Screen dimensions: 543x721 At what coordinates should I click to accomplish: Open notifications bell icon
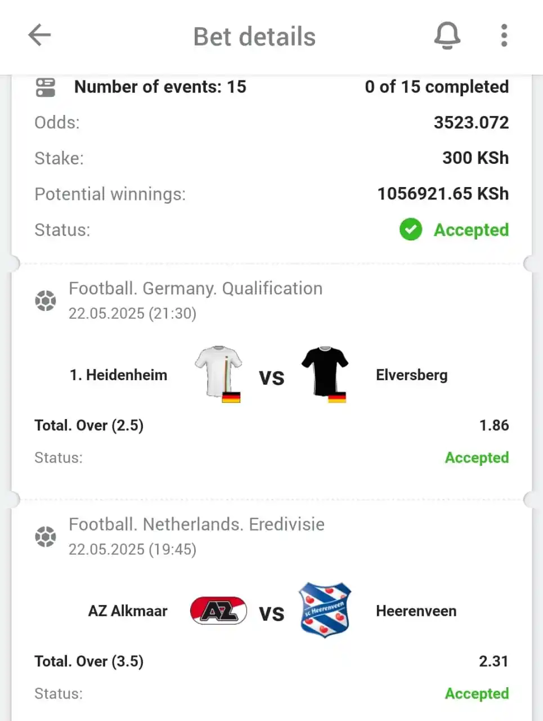point(447,36)
